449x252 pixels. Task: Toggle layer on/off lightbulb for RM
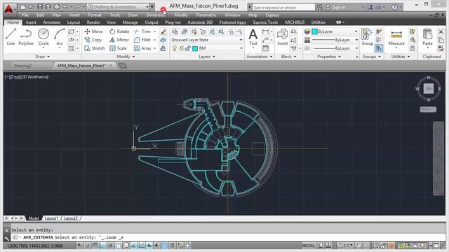click(x=175, y=48)
